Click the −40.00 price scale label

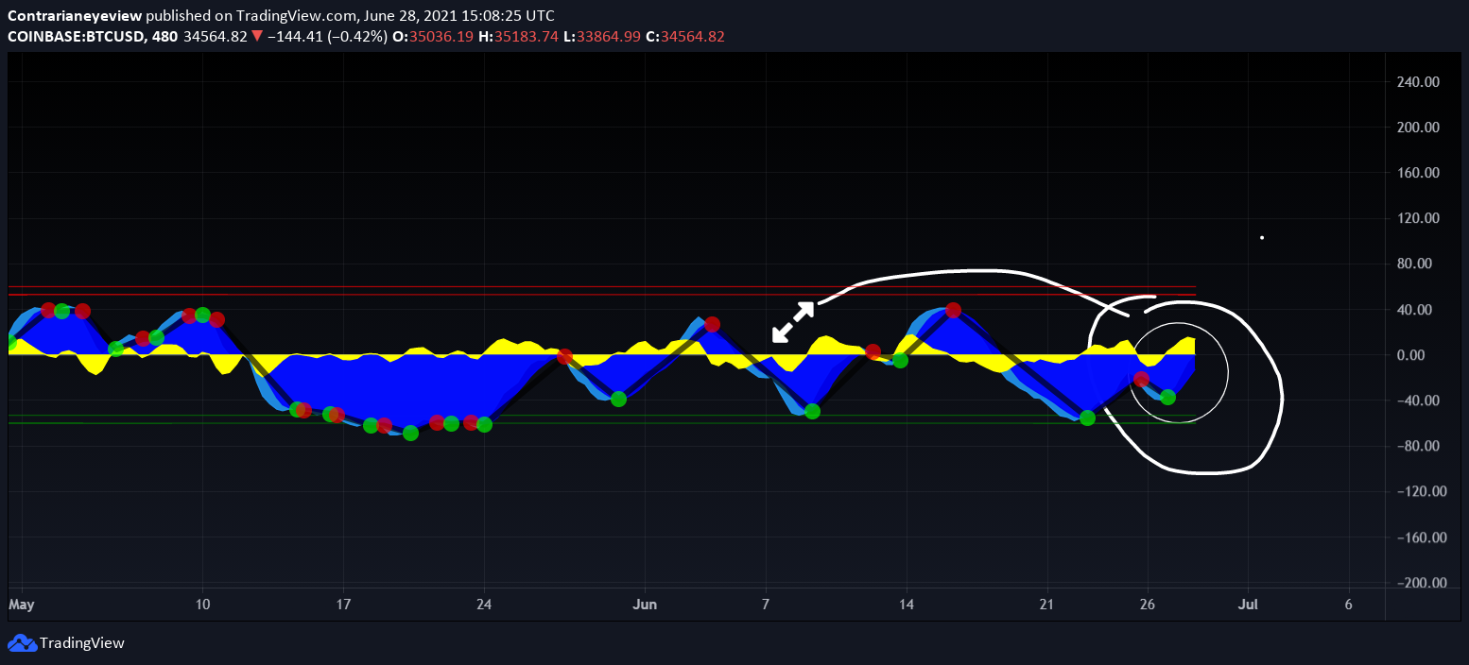(1419, 401)
